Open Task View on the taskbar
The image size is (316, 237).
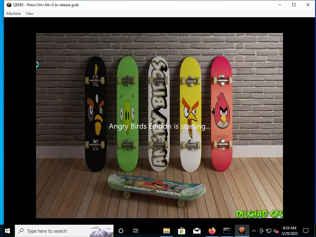click(x=136, y=231)
